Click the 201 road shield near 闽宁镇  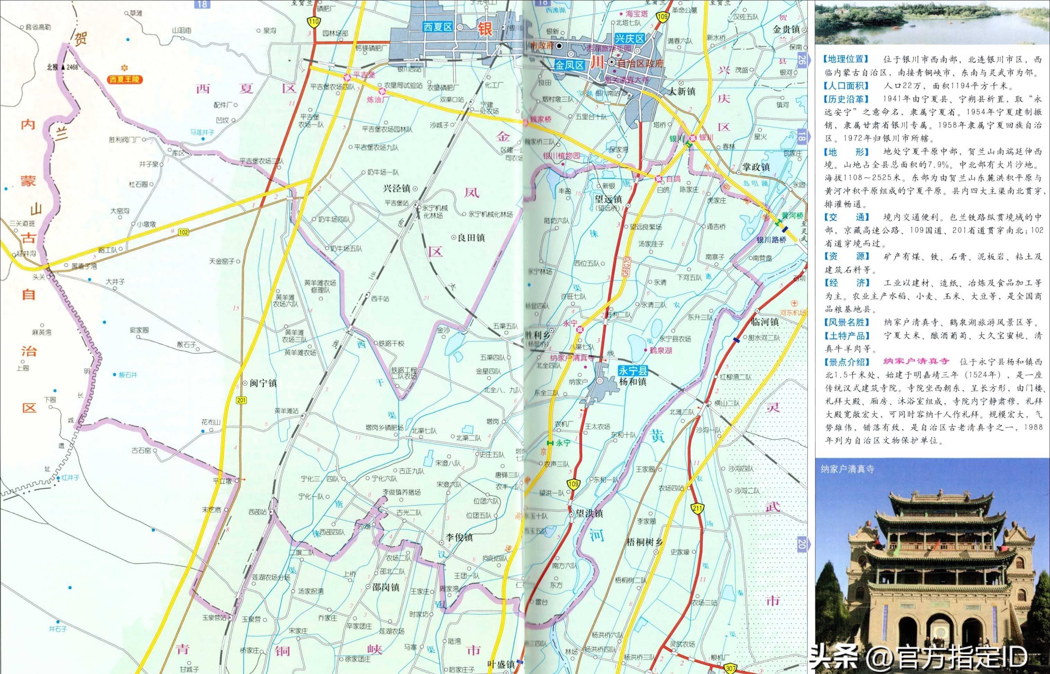pyautogui.click(x=241, y=400)
